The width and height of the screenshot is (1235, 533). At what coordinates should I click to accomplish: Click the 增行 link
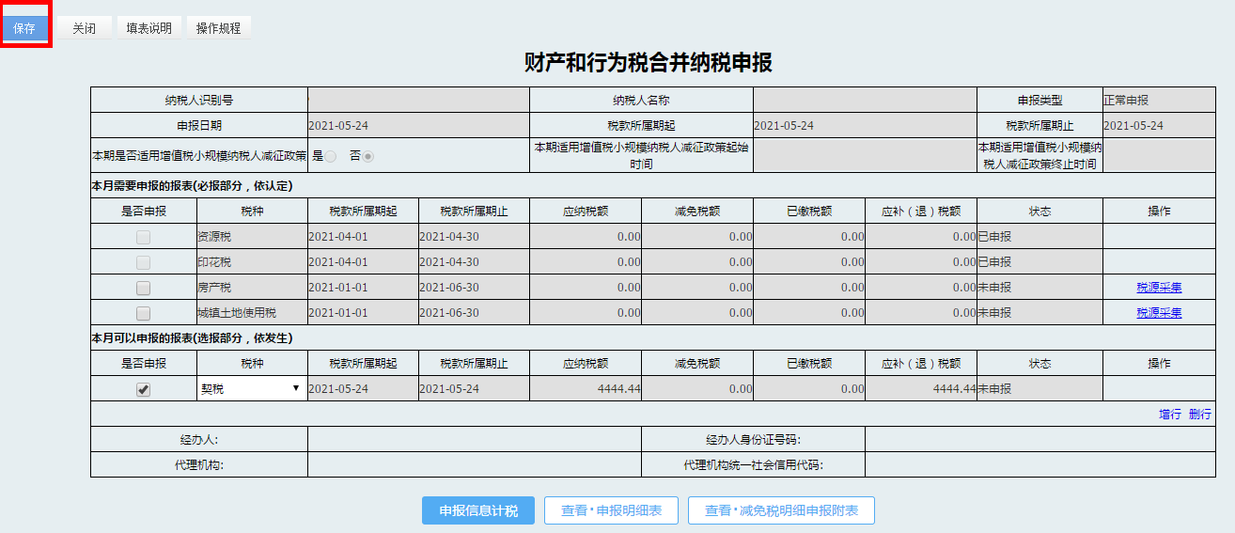pyautogui.click(x=1170, y=415)
